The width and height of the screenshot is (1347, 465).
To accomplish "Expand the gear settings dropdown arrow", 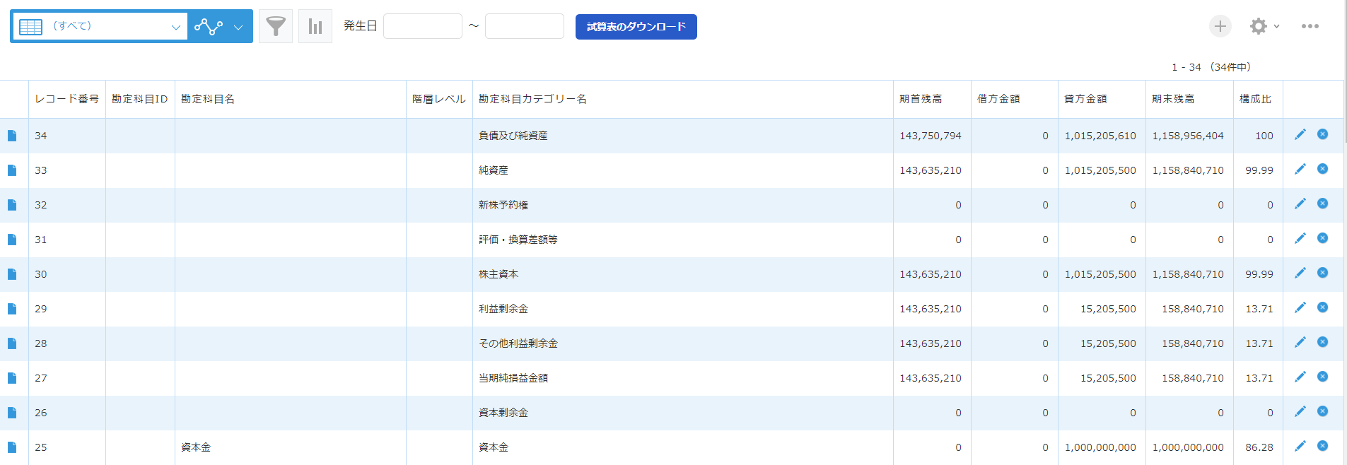I will tap(1276, 26).
